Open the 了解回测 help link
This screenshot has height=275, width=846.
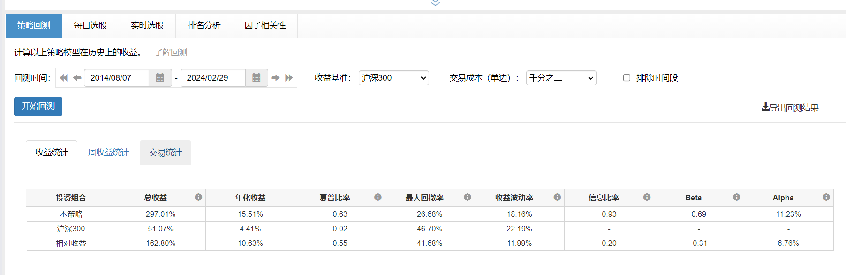click(171, 53)
